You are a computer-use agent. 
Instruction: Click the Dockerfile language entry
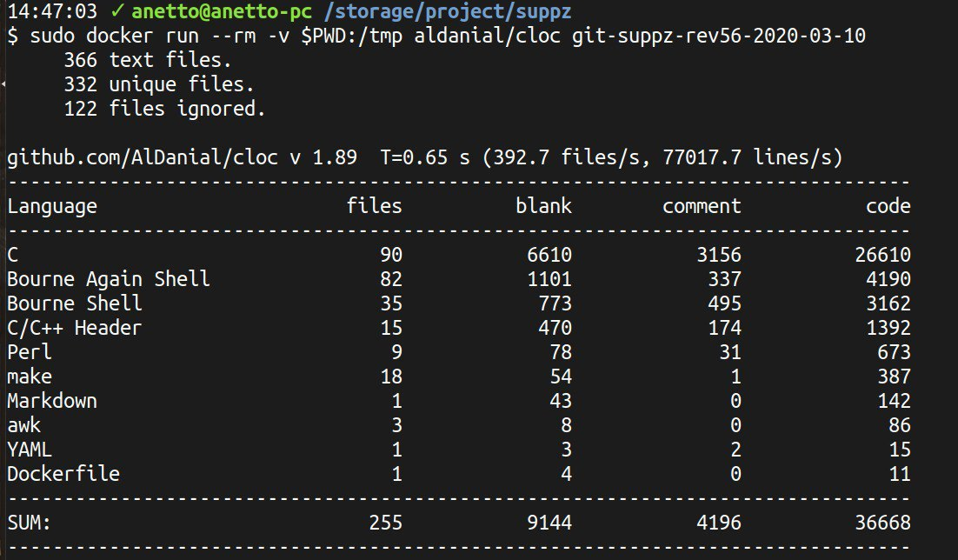tap(63, 474)
